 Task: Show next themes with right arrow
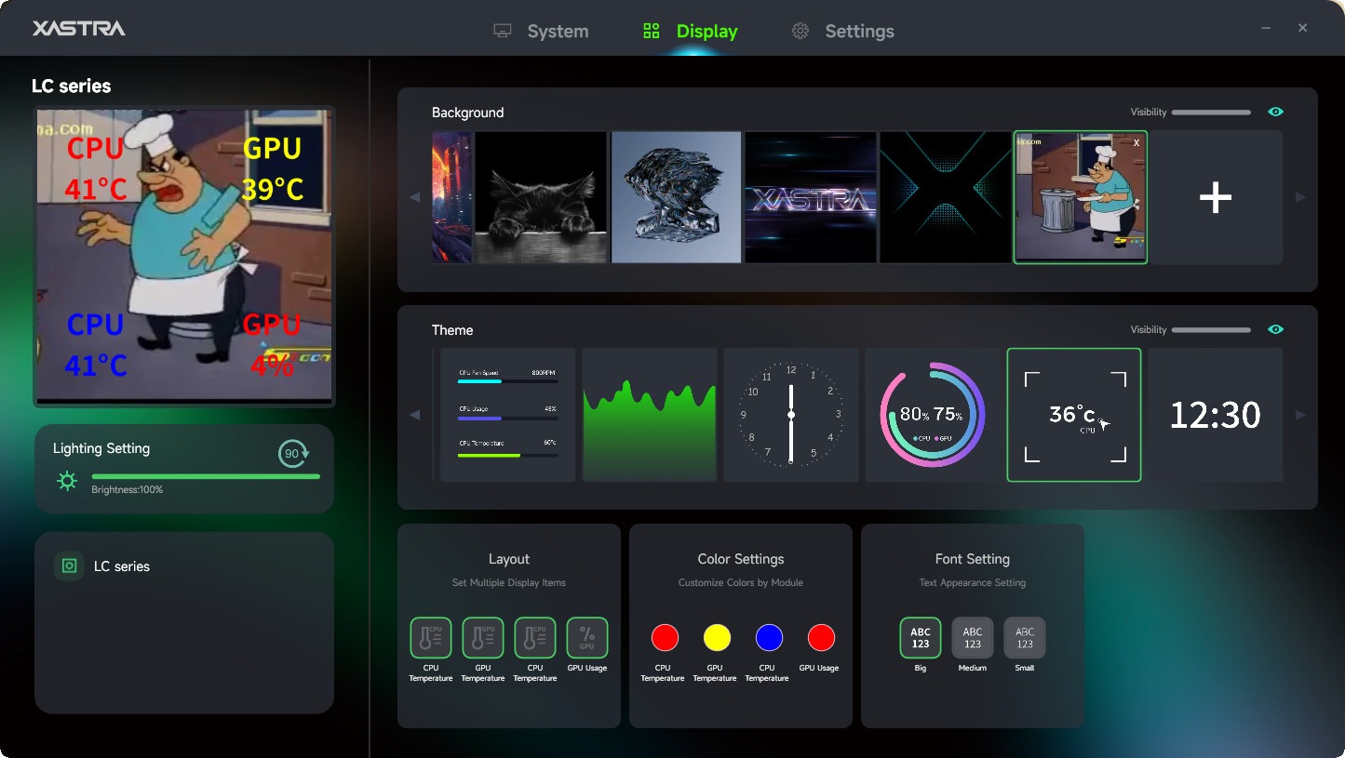[1300, 415]
